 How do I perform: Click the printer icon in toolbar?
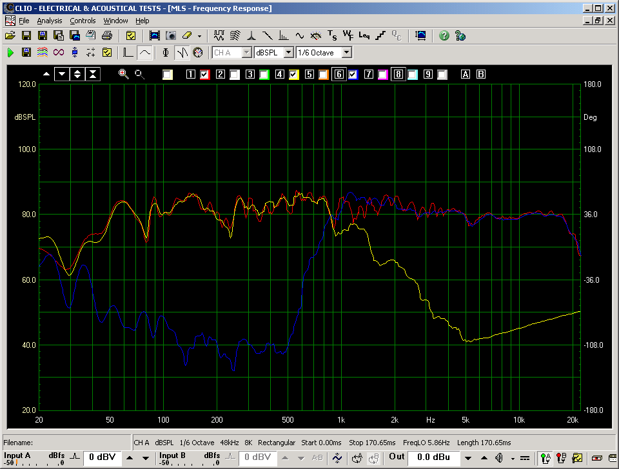tap(107, 35)
